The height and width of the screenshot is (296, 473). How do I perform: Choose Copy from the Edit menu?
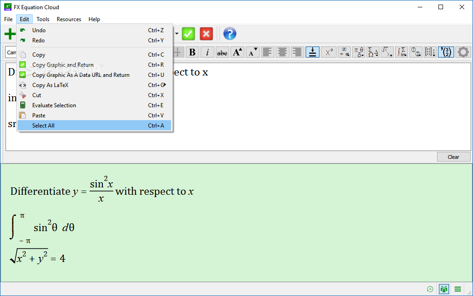pos(95,54)
